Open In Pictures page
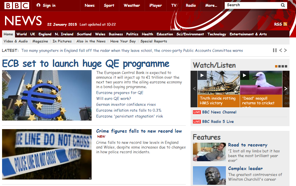This screenshot has width=296, height=186. click(62, 41)
